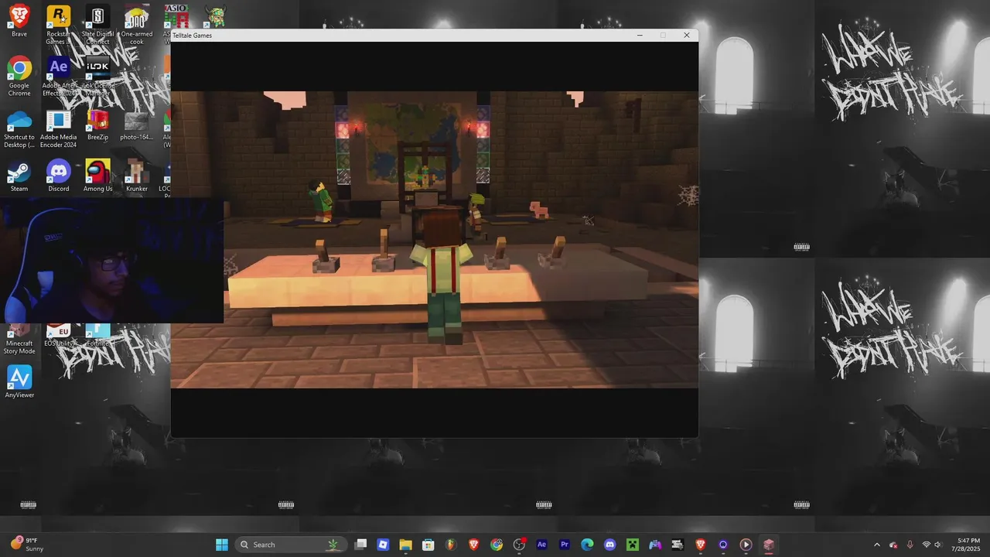Close the Telltale Games window
Screen dimensions: 990x557
tap(686, 35)
